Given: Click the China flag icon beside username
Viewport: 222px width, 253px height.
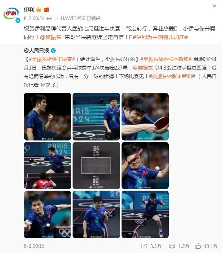Looking at the screenshot, I should click(46, 10).
